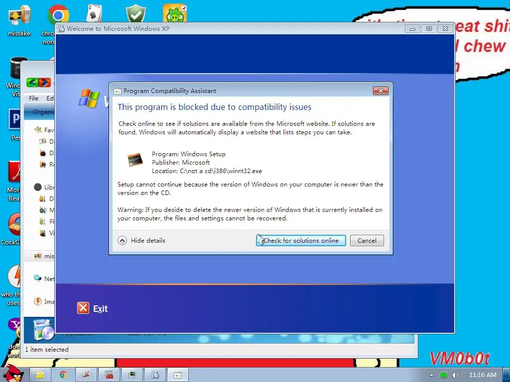Open the yellow folder taskbar button
The image size is (510, 382).
point(40,375)
